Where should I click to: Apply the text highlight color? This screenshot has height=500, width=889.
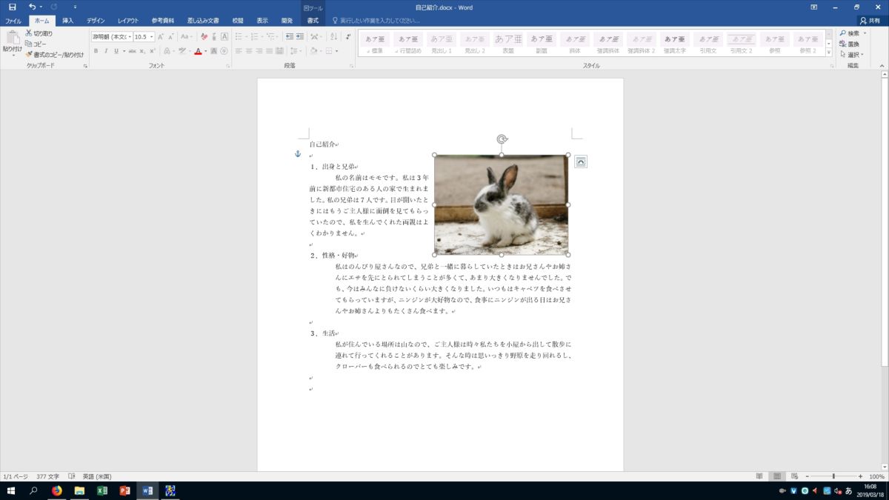tap(183, 51)
